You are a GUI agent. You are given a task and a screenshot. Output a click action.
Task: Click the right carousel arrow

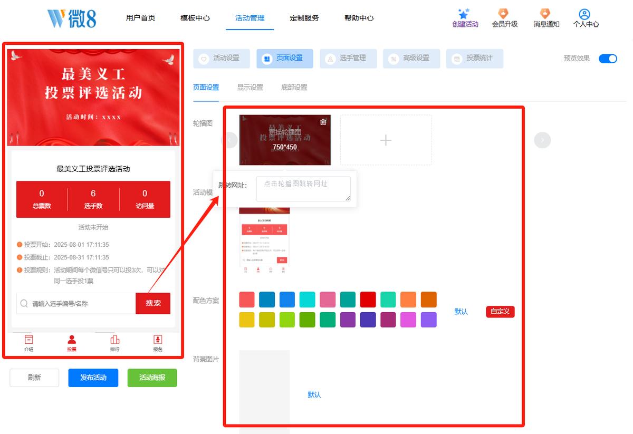pyautogui.click(x=542, y=140)
